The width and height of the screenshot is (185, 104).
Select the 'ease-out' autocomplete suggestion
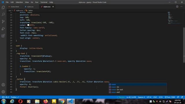click(138, 92)
